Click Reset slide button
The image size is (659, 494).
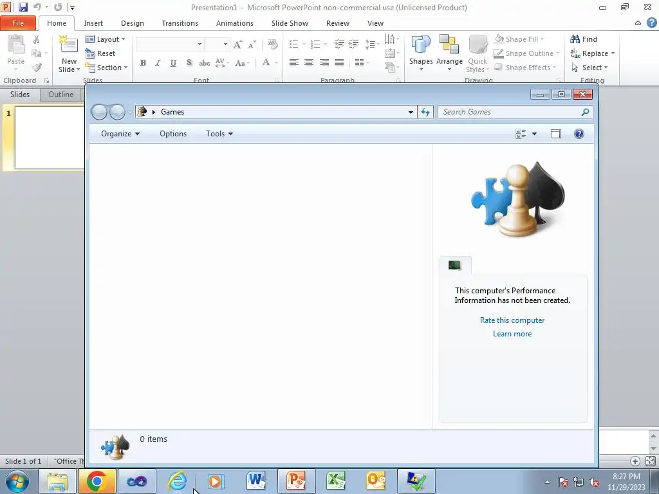[x=100, y=53]
